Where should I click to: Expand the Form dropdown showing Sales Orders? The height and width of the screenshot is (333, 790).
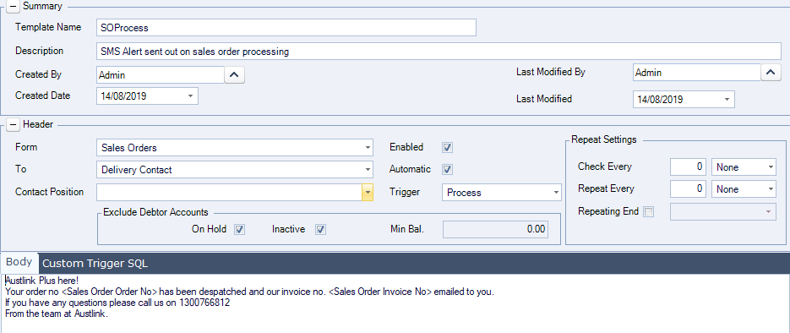click(x=368, y=148)
